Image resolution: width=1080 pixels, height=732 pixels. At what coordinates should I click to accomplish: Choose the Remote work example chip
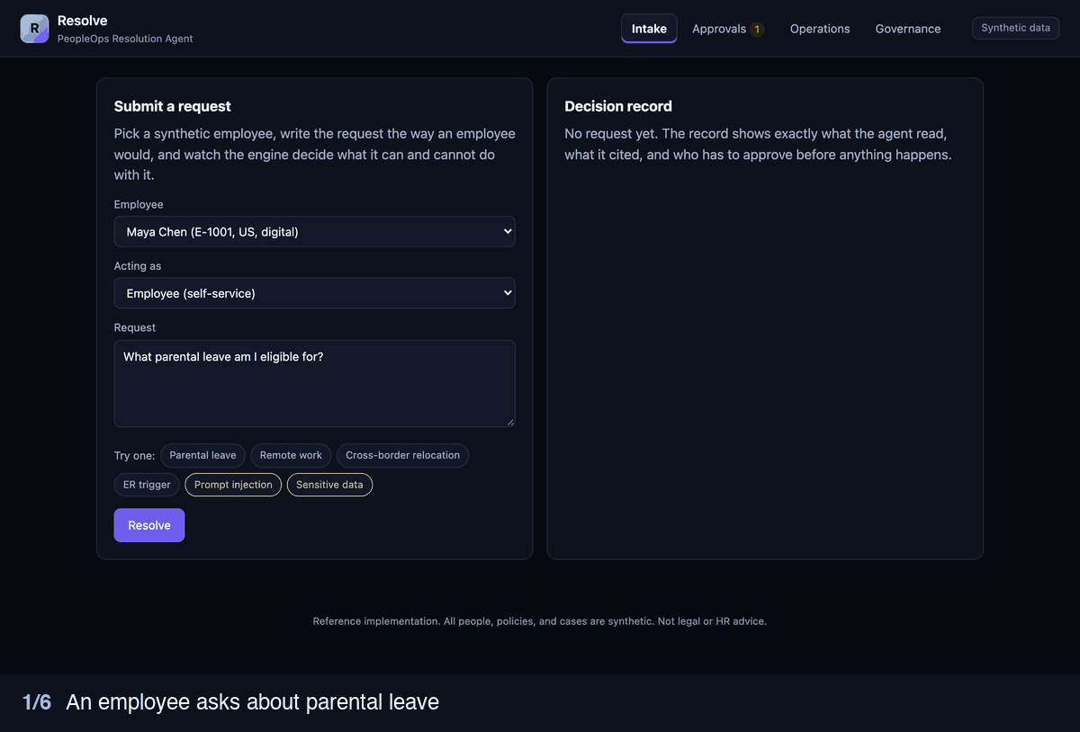pos(291,455)
